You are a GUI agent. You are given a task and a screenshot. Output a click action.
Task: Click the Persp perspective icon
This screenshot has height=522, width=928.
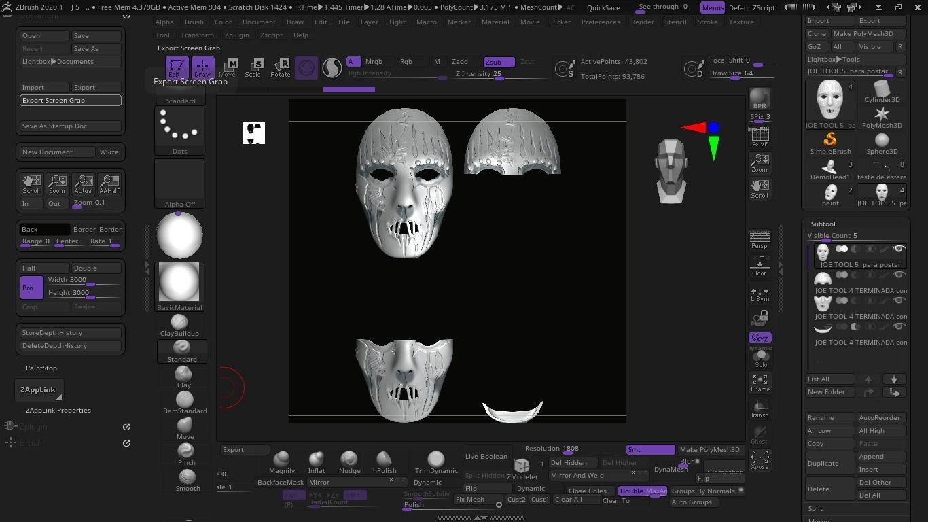760,240
